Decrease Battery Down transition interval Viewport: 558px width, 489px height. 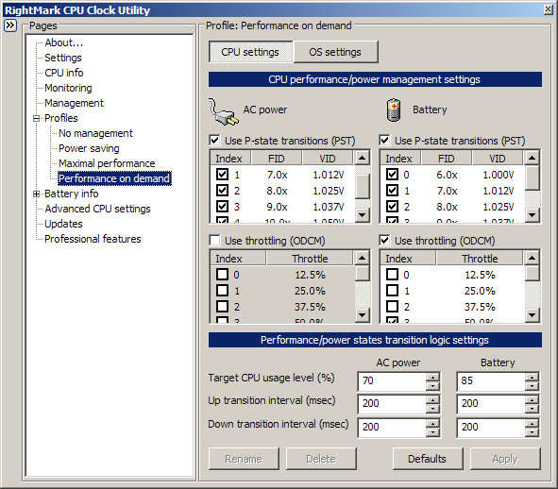tap(532, 432)
